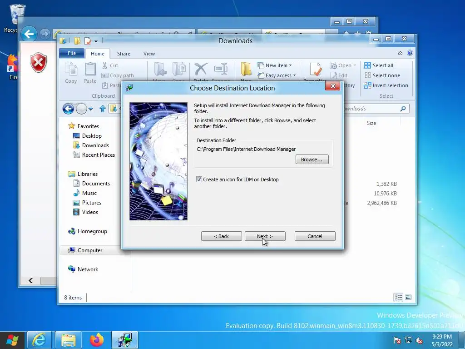The height and width of the screenshot is (349, 465).
Task: Click Select none in the ribbon
Action: 382,75
